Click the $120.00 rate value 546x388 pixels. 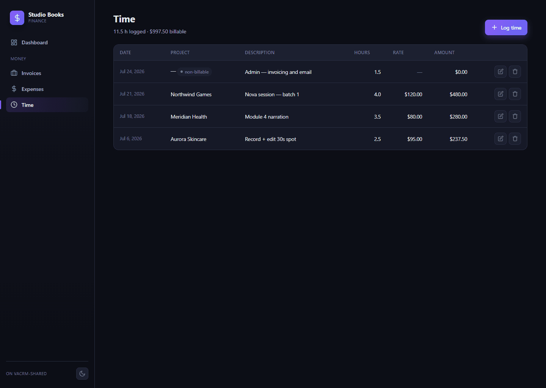point(413,94)
